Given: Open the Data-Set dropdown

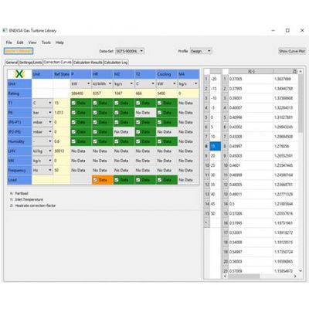Looking at the screenshot, I should 130,51.
